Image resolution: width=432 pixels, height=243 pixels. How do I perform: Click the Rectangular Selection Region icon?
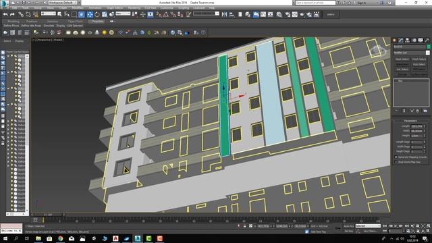[x=74, y=14]
